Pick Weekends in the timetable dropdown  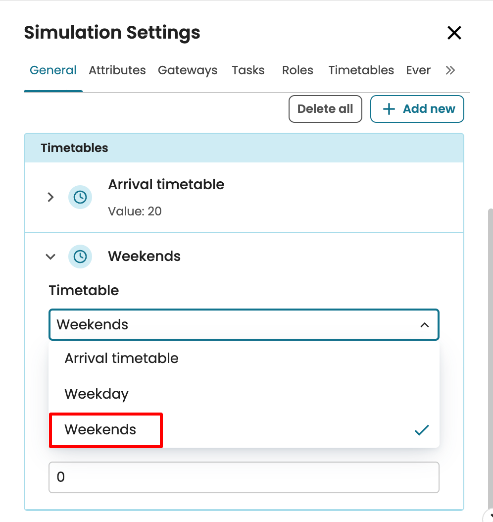(x=100, y=430)
